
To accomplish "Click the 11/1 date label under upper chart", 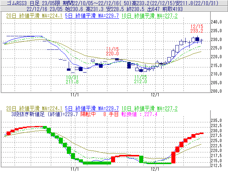I will pos(75,95).
